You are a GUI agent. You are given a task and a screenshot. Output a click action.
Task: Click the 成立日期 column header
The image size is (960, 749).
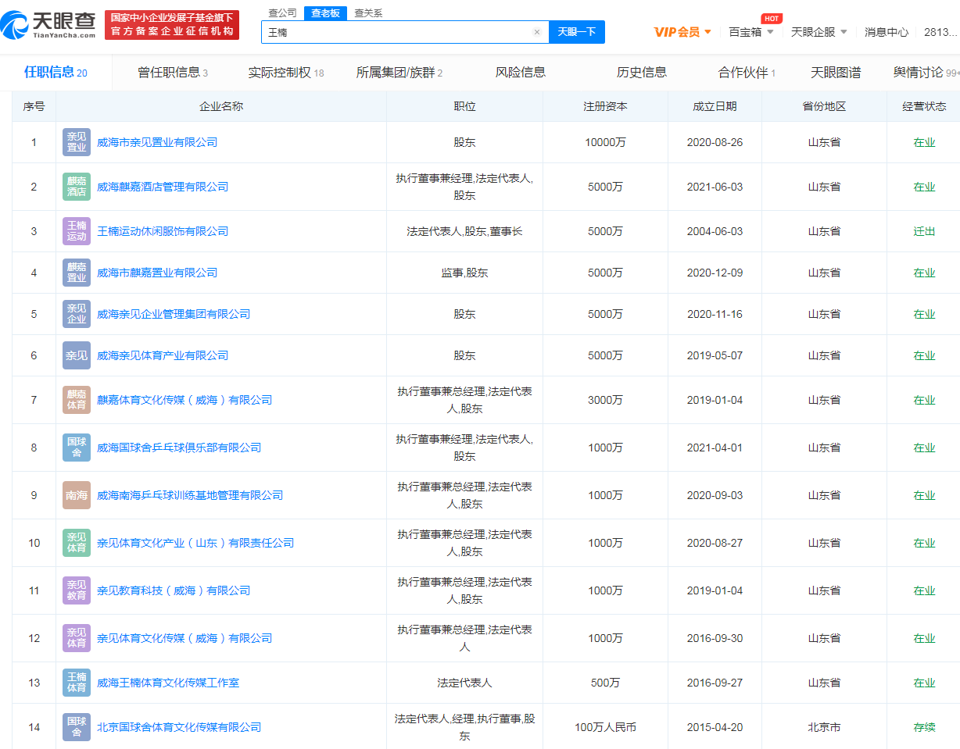[715, 106]
